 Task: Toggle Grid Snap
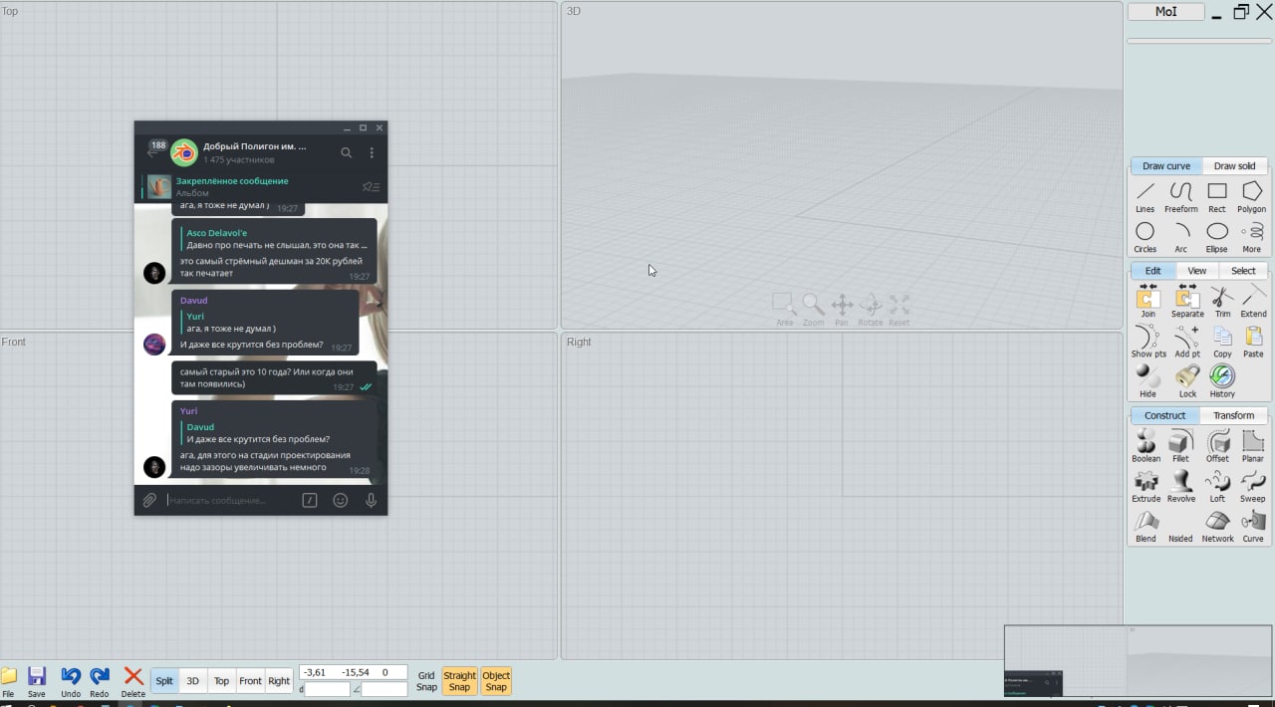click(x=426, y=681)
